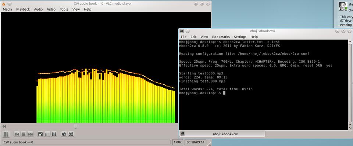Toggle elapsed time display 03:10/09:14
Screen dimensions: 353x146
pos(196,142)
